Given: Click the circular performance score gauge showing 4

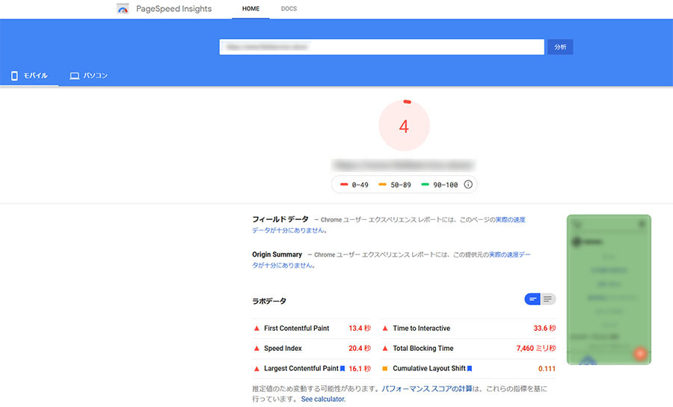Looking at the screenshot, I should click(404, 126).
